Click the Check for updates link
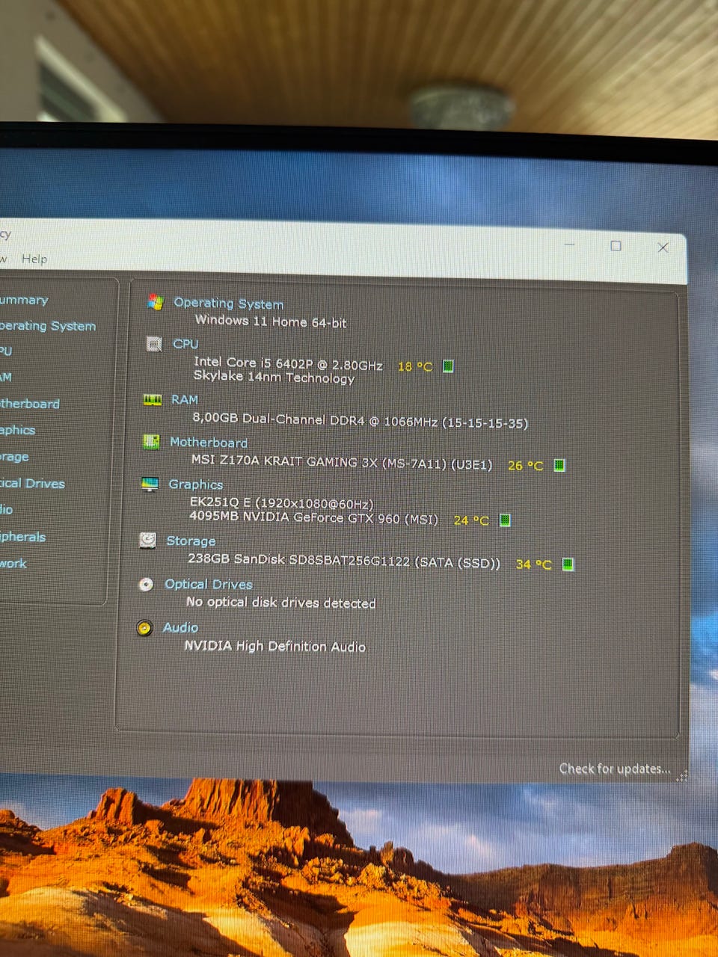718x957 pixels. tap(614, 769)
